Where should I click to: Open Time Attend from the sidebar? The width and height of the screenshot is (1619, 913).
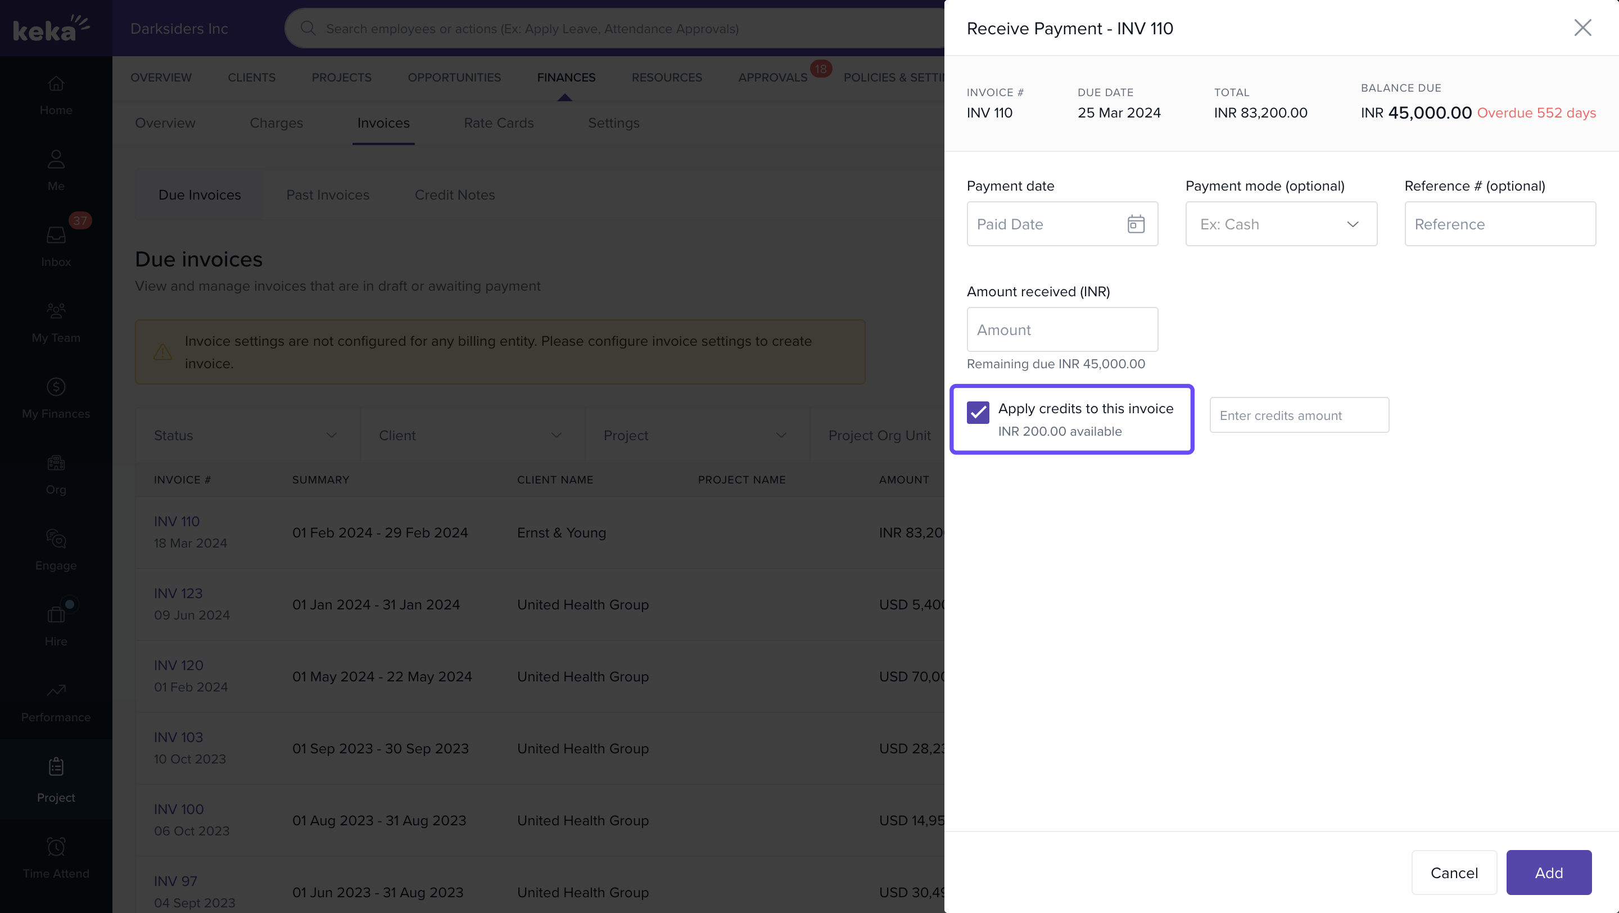click(x=56, y=847)
